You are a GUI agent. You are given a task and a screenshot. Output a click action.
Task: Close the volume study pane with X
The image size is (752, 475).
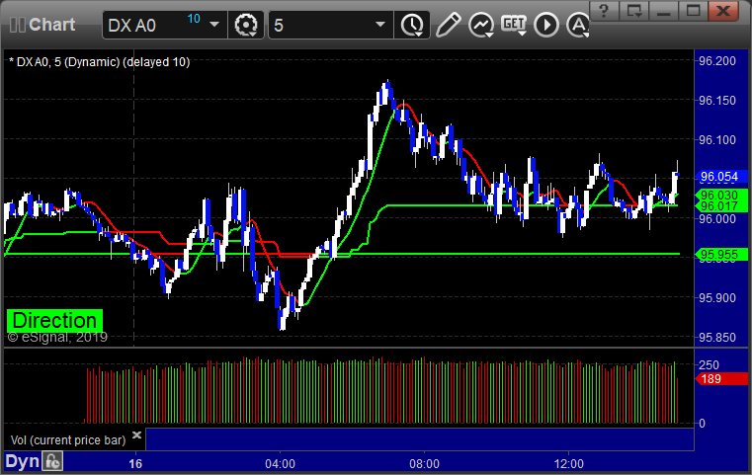pos(136,435)
